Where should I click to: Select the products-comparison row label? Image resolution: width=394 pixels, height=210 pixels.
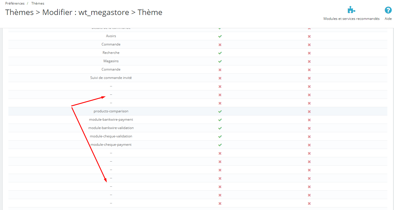(x=111, y=111)
